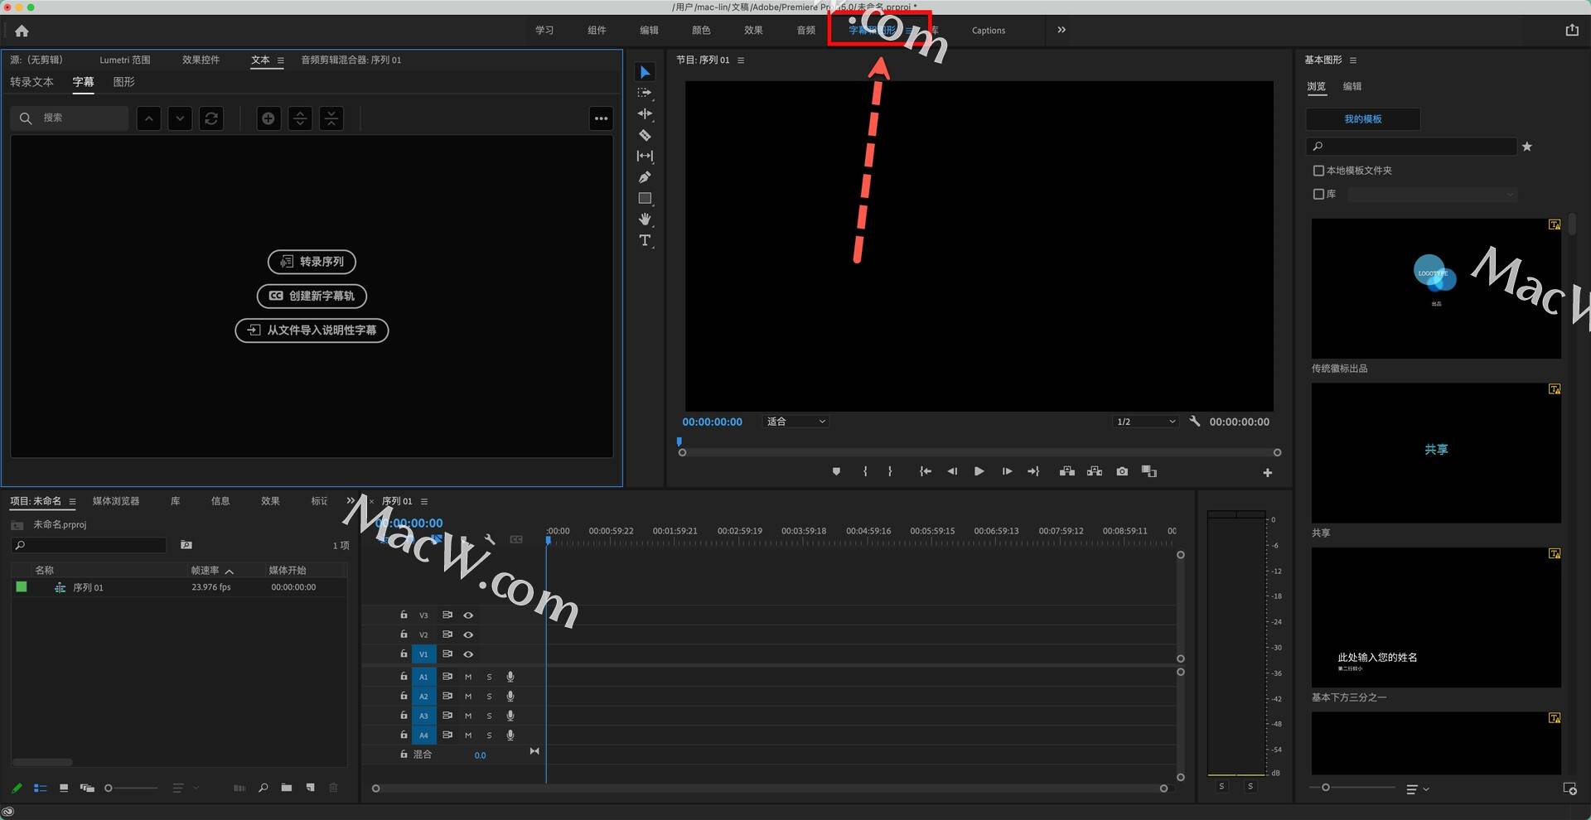The height and width of the screenshot is (820, 1591).
Task: Open sort order menu in Essential Graphics
Action: 1417,789
